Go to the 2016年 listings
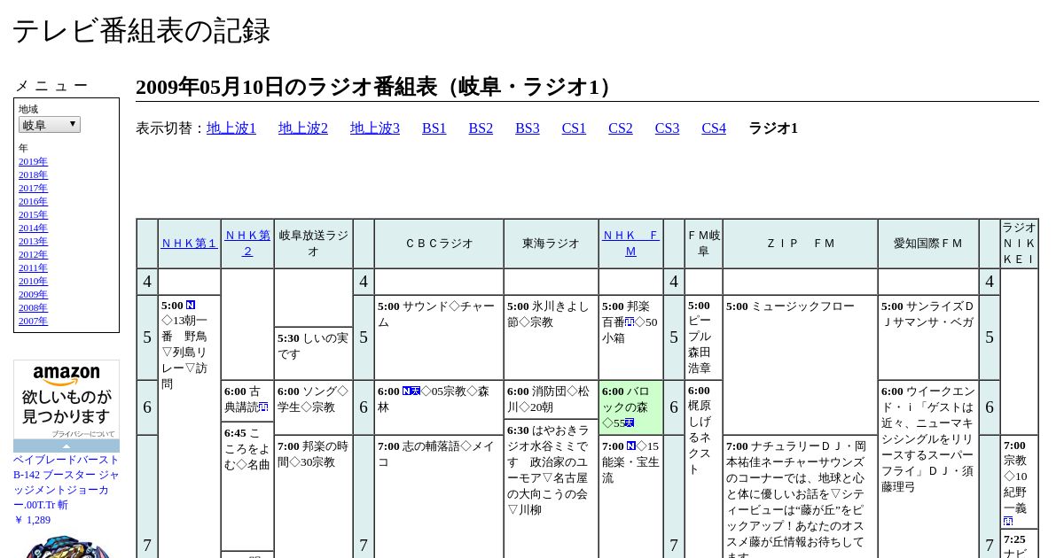The height and width of the screenshot is (558, 1064). pos(33,201)
